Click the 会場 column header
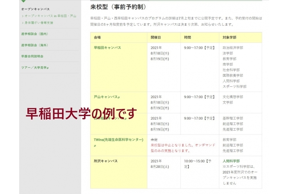 (x=97, y=37)
